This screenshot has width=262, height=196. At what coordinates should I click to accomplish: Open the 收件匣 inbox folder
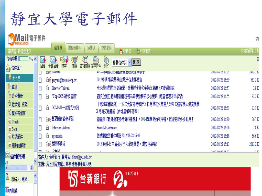pos(19,78)
